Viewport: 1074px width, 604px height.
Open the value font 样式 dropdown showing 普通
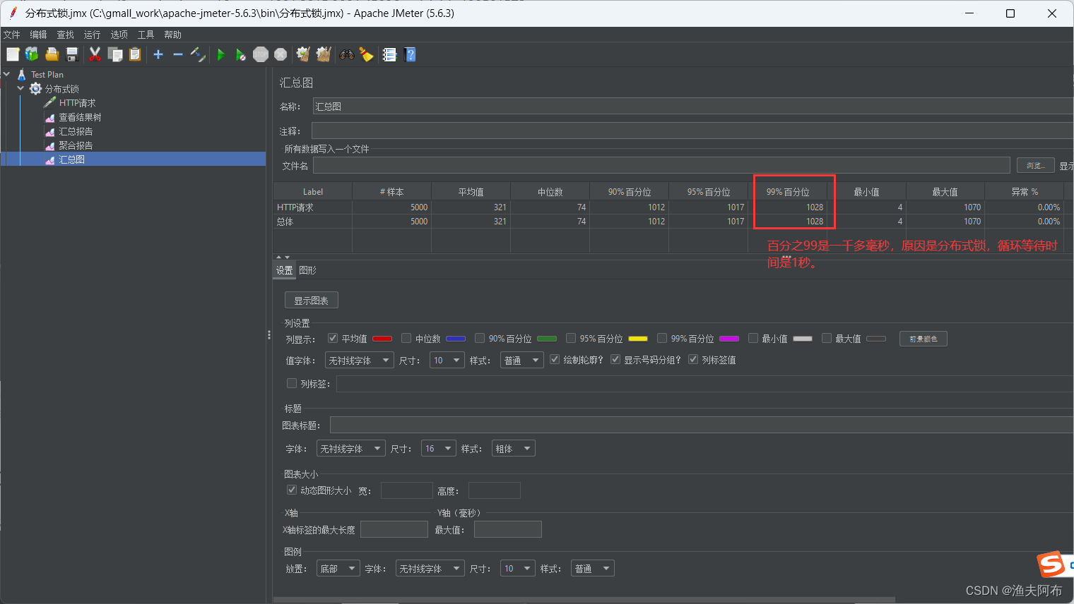point(522,360)
